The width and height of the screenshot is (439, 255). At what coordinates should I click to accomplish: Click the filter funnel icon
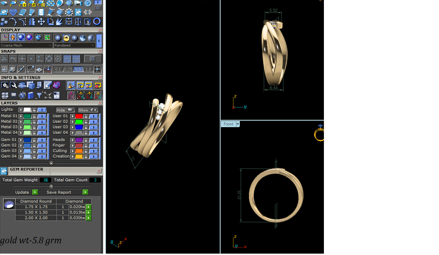click(39, 95)
